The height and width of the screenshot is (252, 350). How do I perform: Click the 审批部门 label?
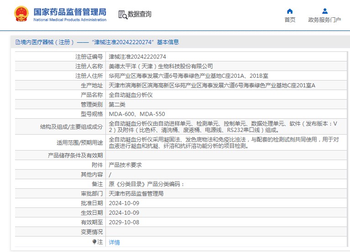92,194
